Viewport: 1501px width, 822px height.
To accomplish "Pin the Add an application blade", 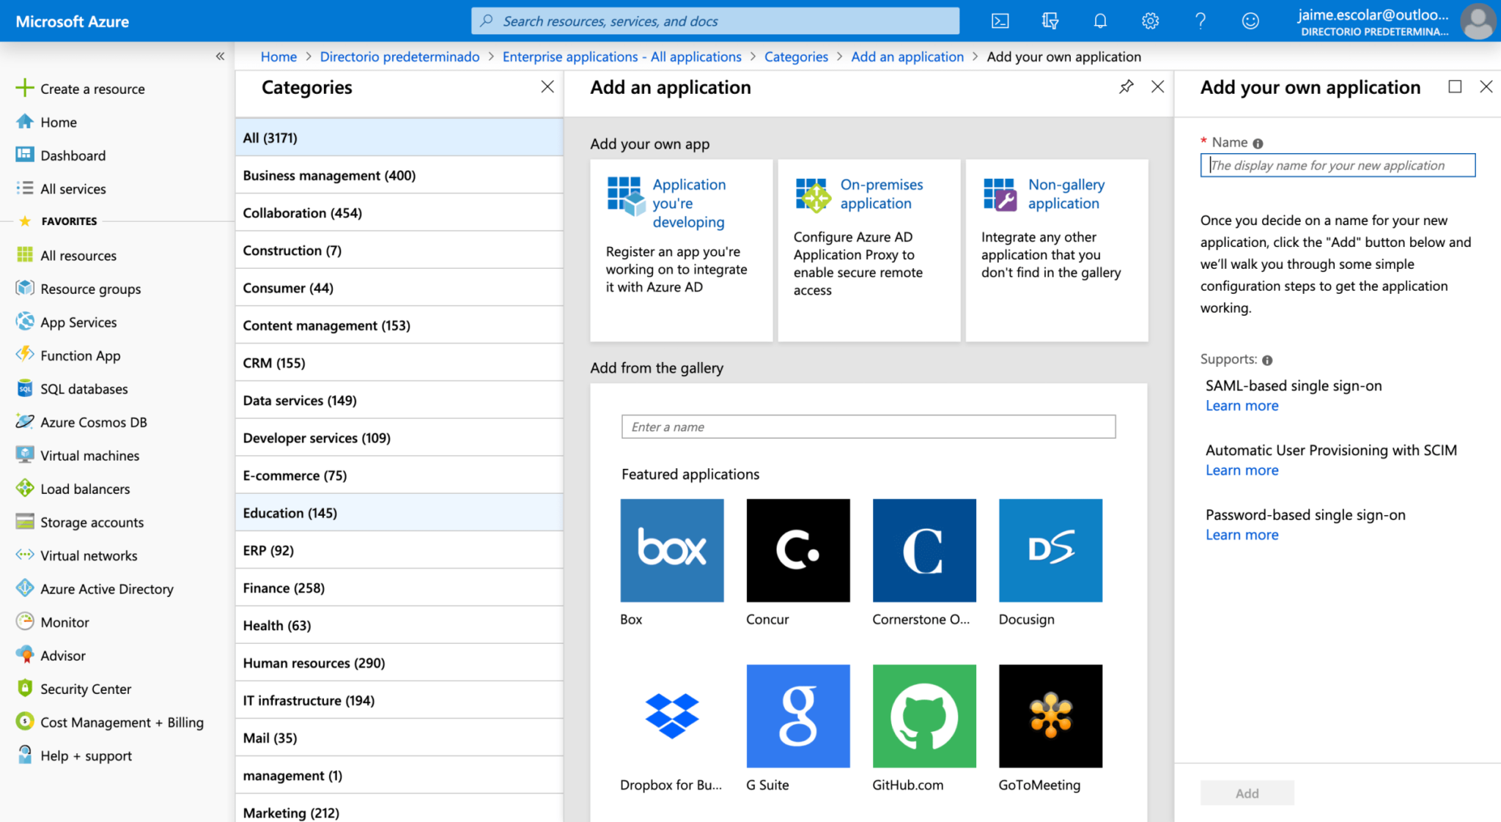I will coord(1126,86).
